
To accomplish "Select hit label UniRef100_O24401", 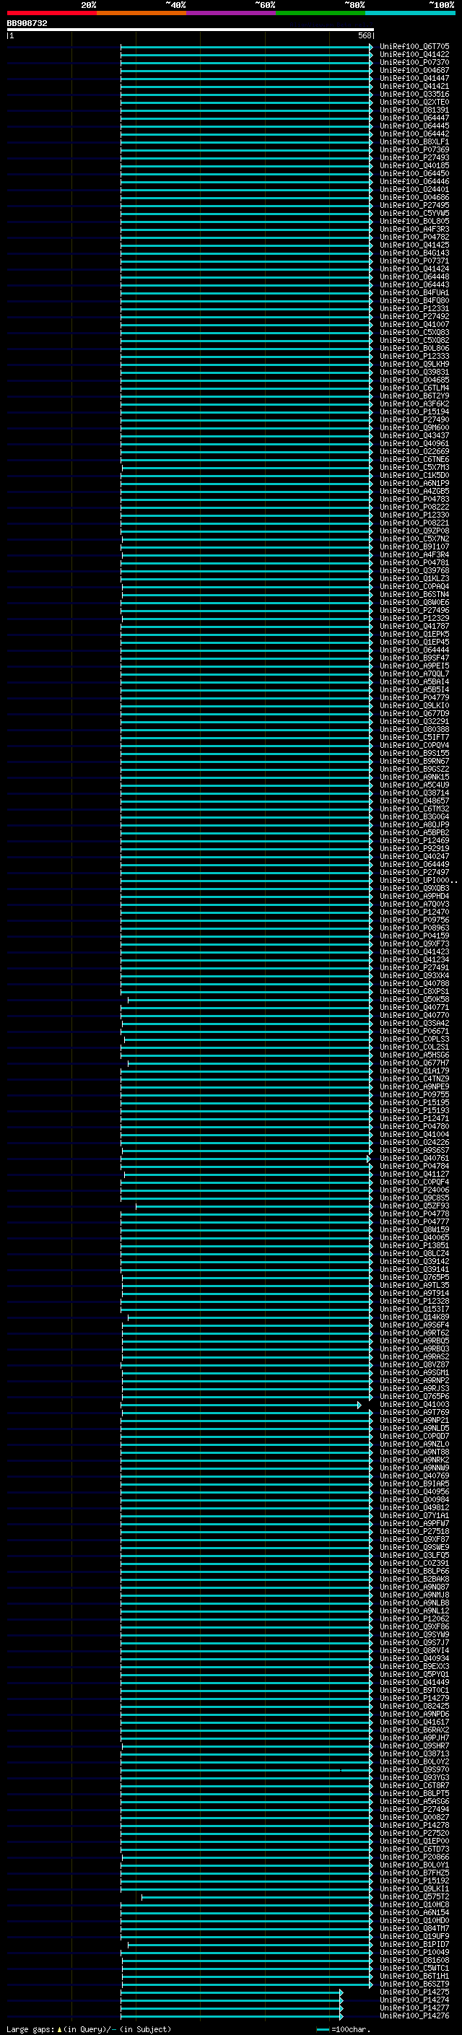I will (414, 190).
